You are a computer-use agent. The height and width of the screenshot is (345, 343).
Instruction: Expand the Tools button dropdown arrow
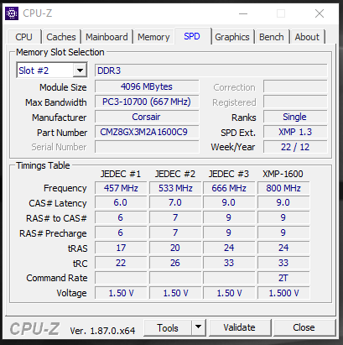199,327
